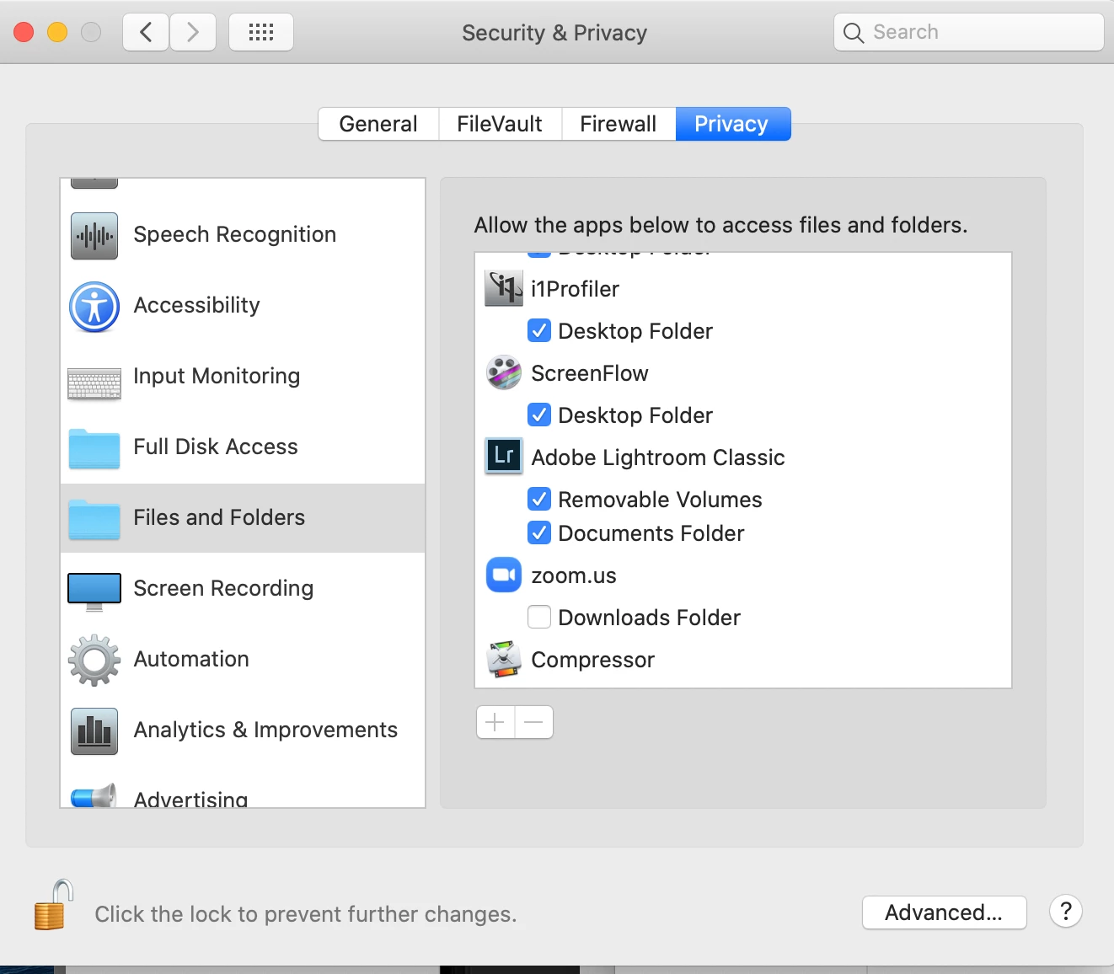Switch to the General tab

378,124
